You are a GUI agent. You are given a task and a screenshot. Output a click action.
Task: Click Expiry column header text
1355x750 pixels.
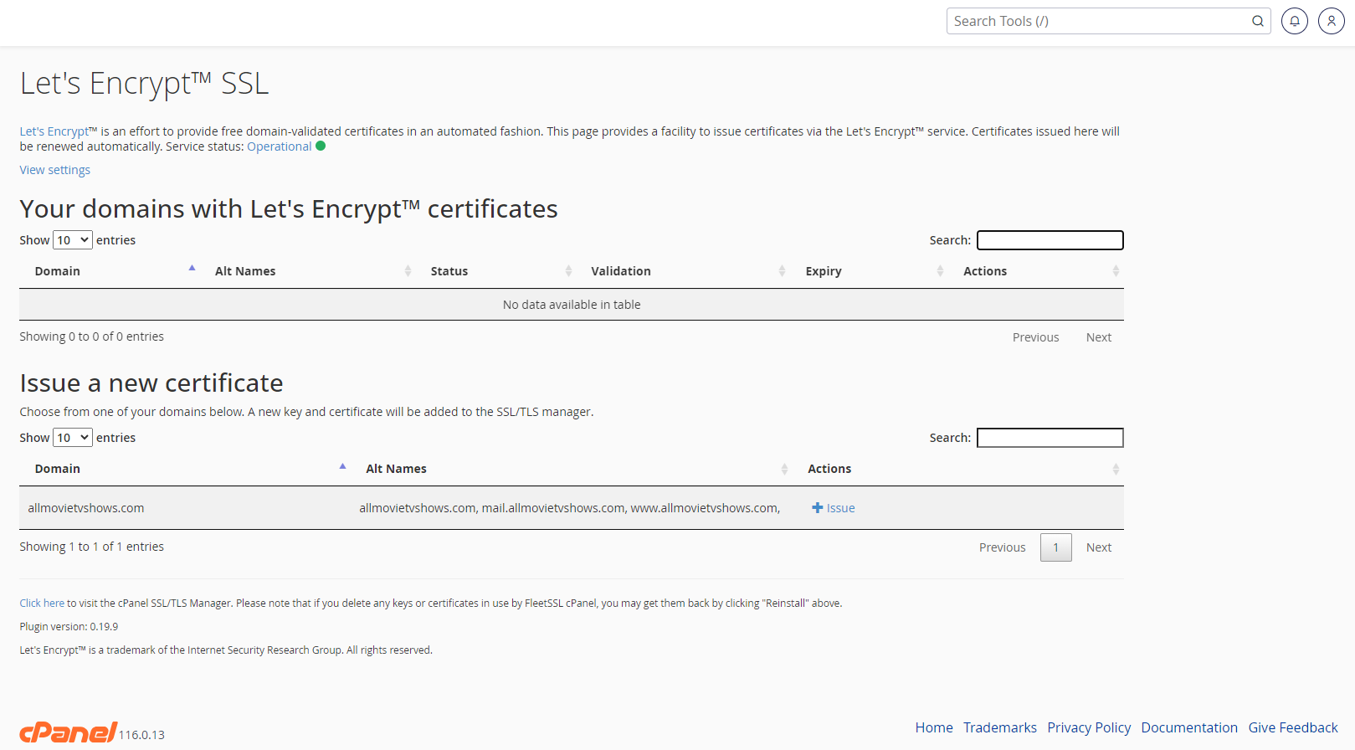coord(824,271)
